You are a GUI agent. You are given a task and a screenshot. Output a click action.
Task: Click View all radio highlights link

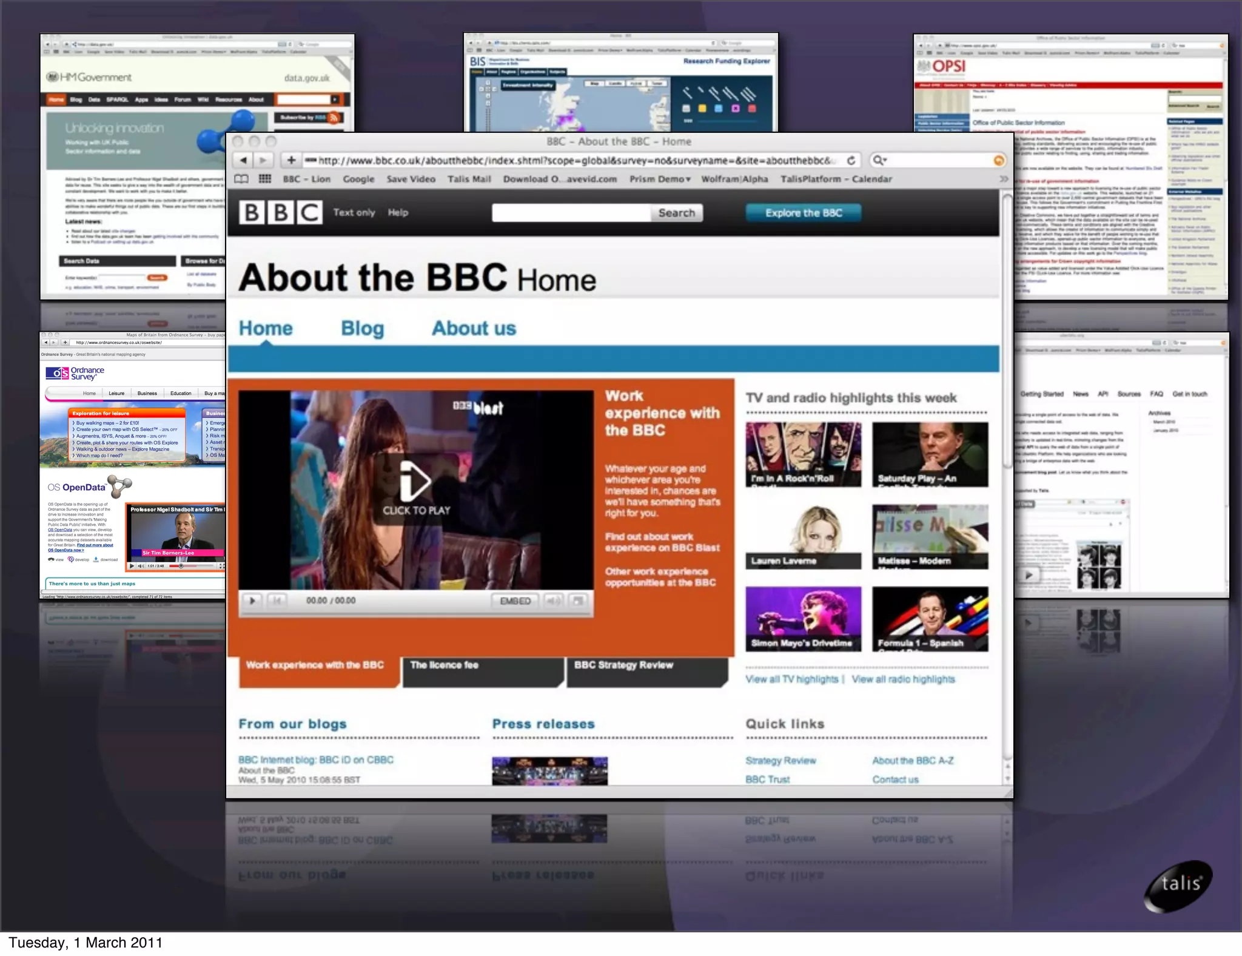[x=903, y=679]
